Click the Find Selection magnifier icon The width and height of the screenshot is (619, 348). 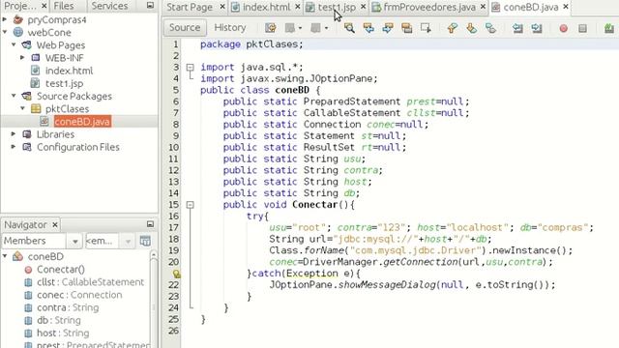(349, 28)
